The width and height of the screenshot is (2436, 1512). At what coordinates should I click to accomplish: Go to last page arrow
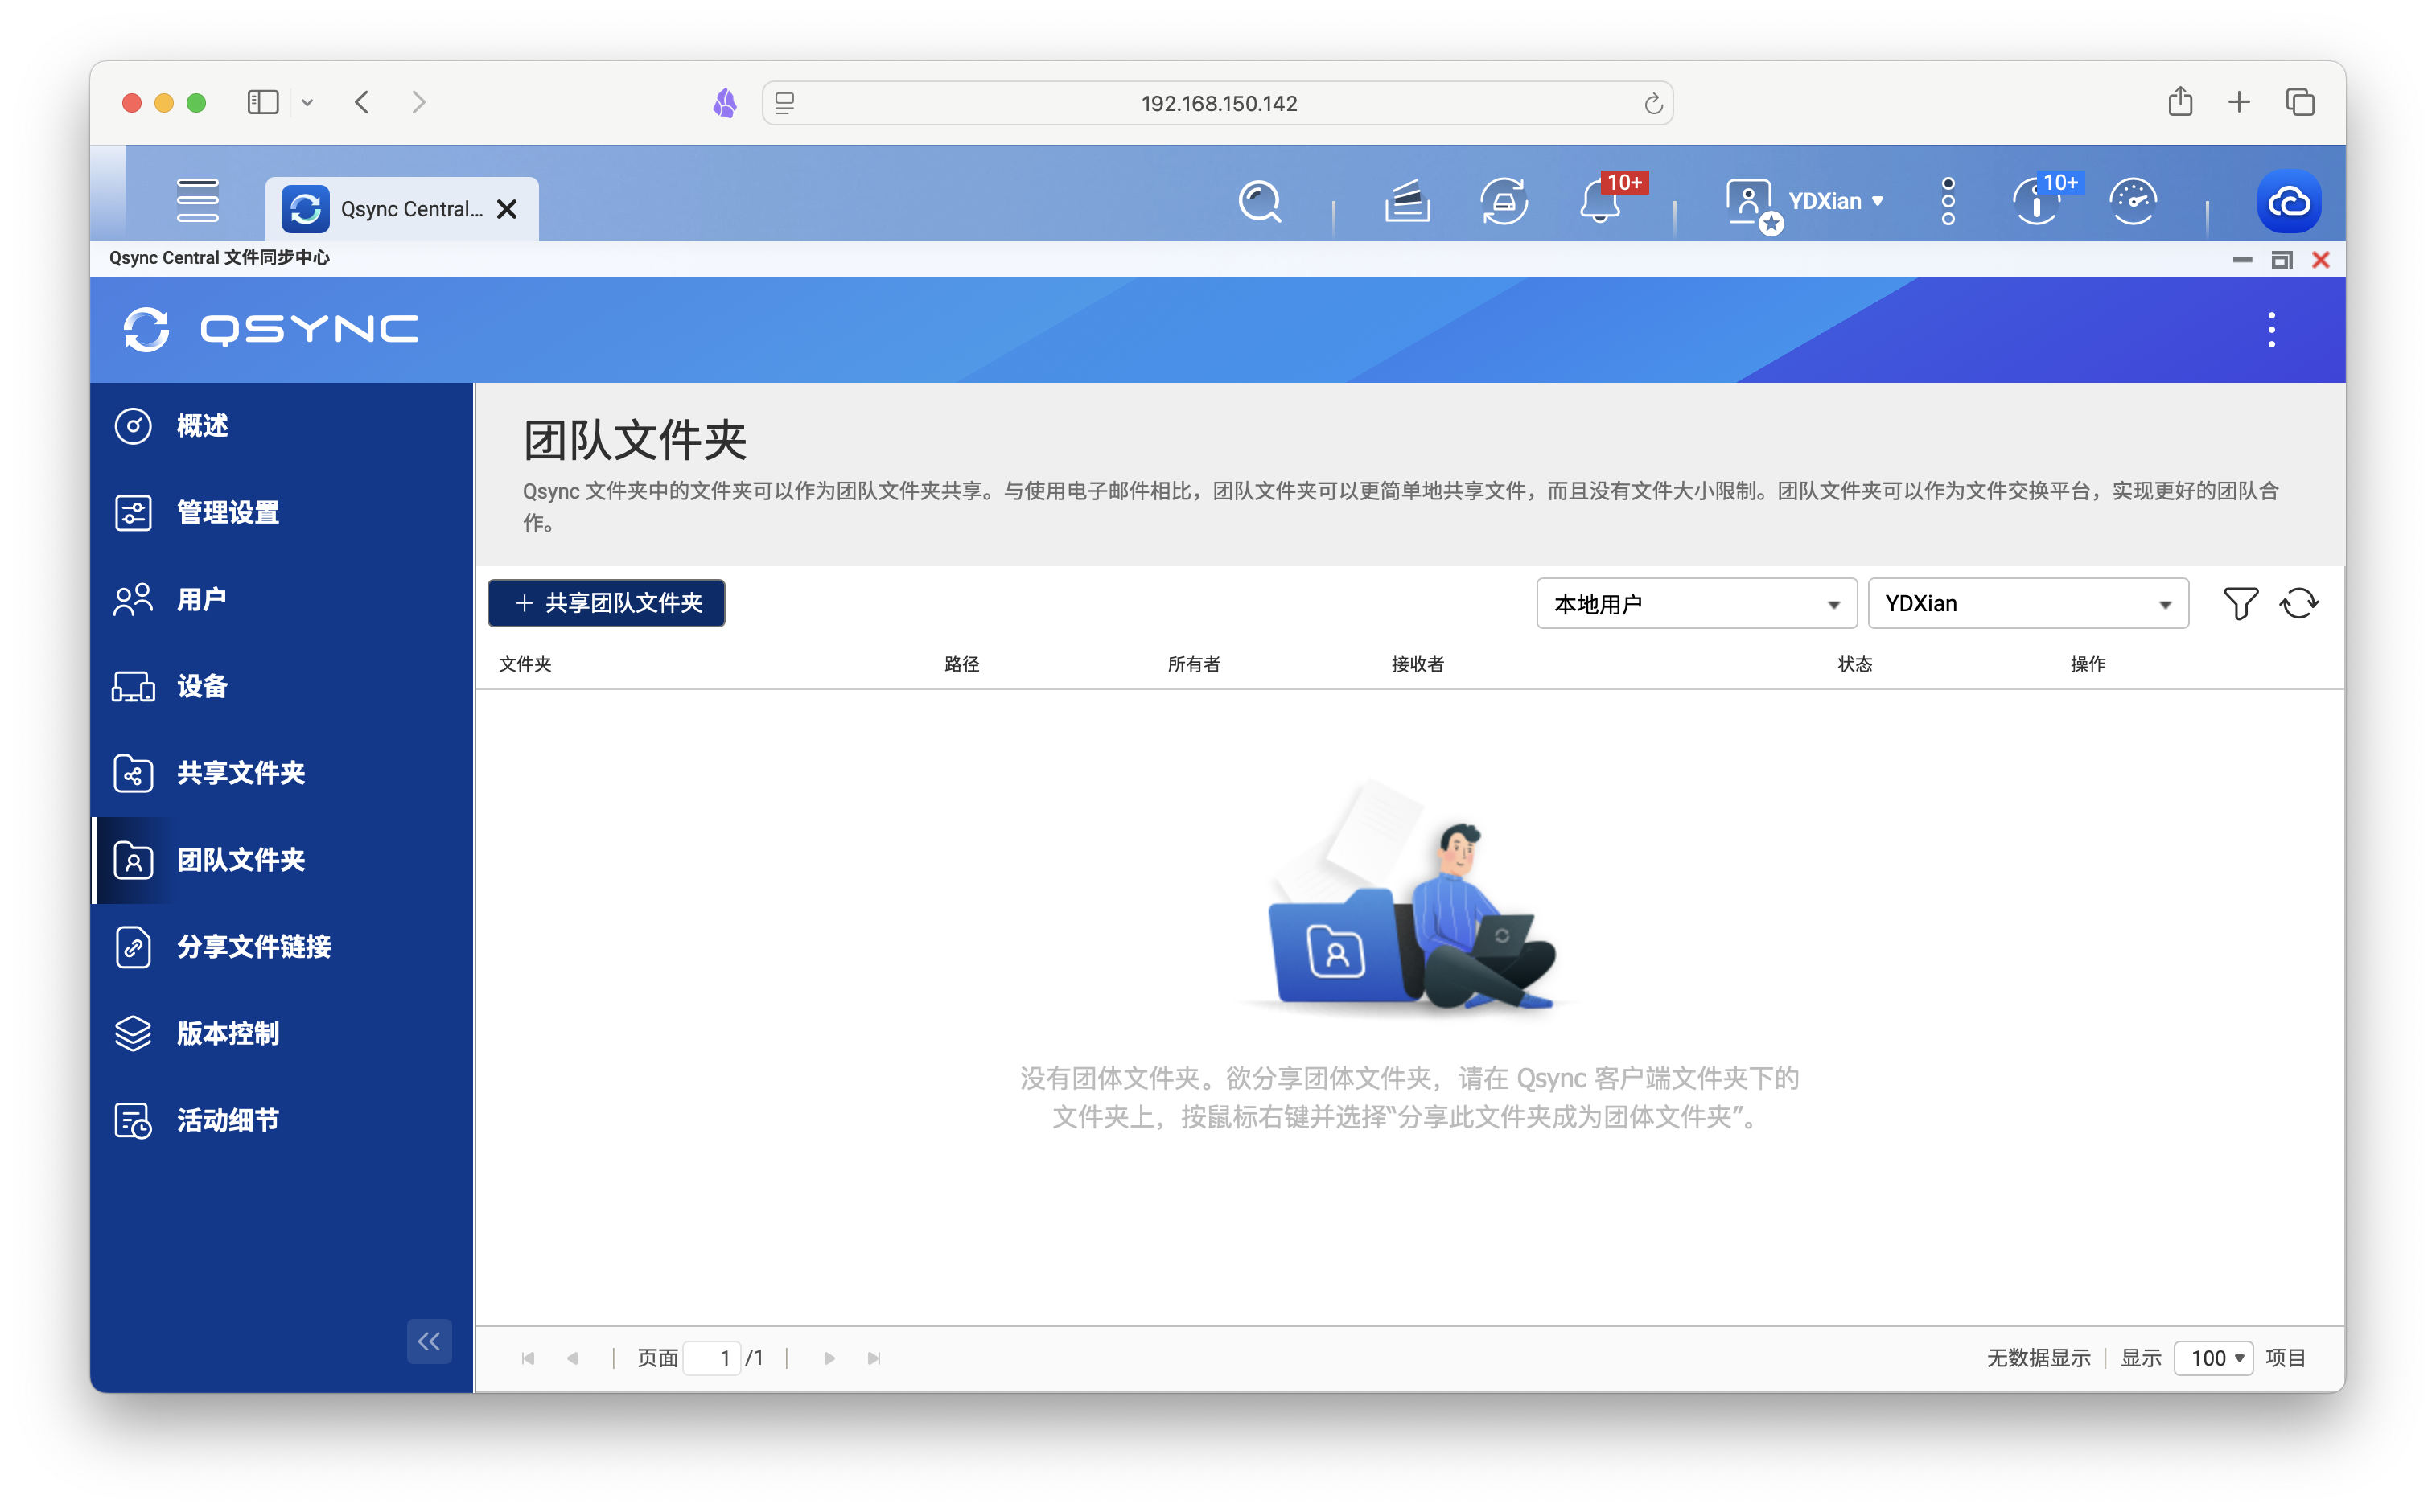pyautogui.click(x=874, y=1358)
